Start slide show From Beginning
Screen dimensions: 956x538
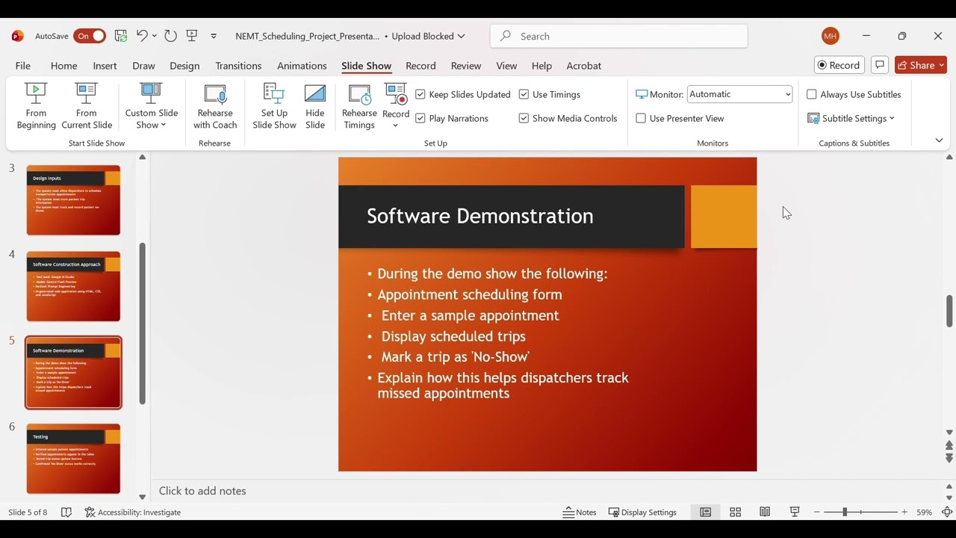point(36,106)
